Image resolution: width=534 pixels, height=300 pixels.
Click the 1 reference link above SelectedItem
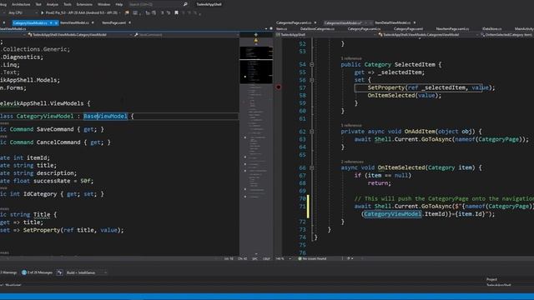pos(351,58)
